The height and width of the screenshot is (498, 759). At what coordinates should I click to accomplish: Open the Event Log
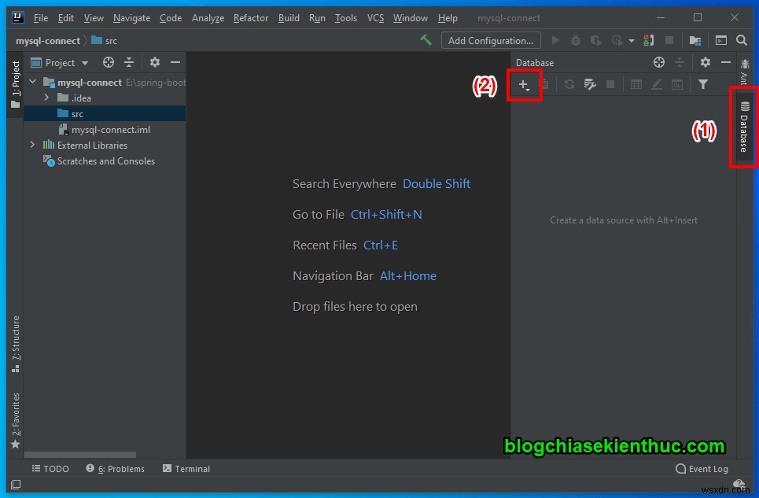pyautogui.click(x=702, y=468)
